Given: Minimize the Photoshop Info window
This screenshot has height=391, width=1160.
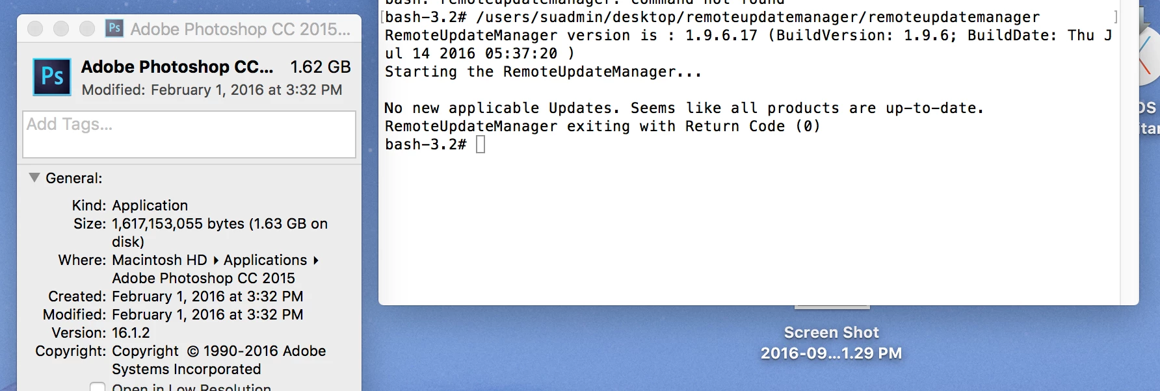Looking at the screenshot, I should tap(61, 29).
